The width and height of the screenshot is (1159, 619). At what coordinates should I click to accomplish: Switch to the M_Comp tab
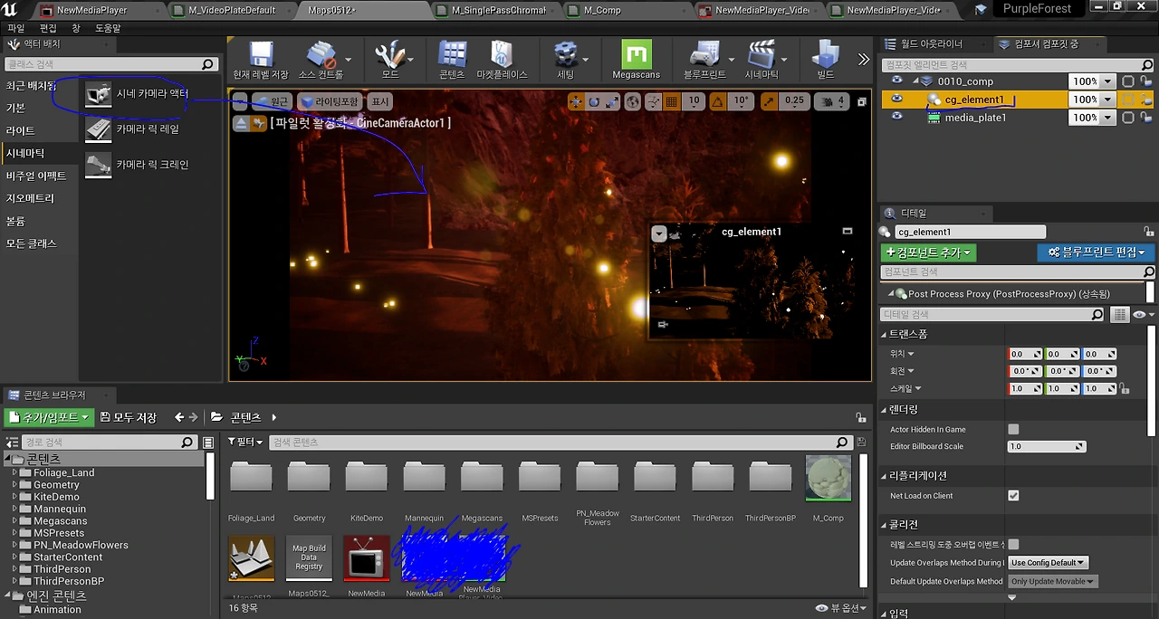tap(602, 10)
